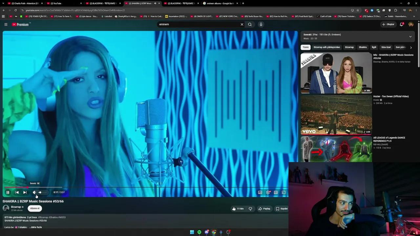Show more filter chips with right arrow
The image size is (420, 236).
coord(411,48)
